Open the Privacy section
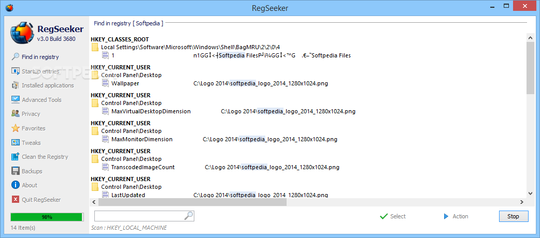540x238 pixels. 31,114
